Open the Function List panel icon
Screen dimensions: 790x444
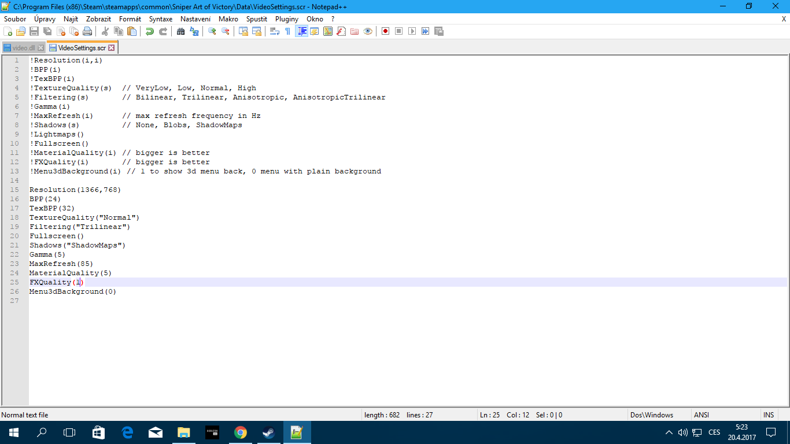[341, 31]
